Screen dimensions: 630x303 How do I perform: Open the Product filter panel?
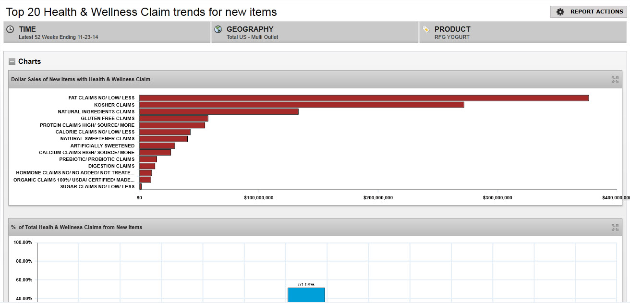522,33
